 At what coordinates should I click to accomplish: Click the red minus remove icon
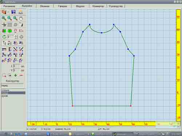[21, 75]
